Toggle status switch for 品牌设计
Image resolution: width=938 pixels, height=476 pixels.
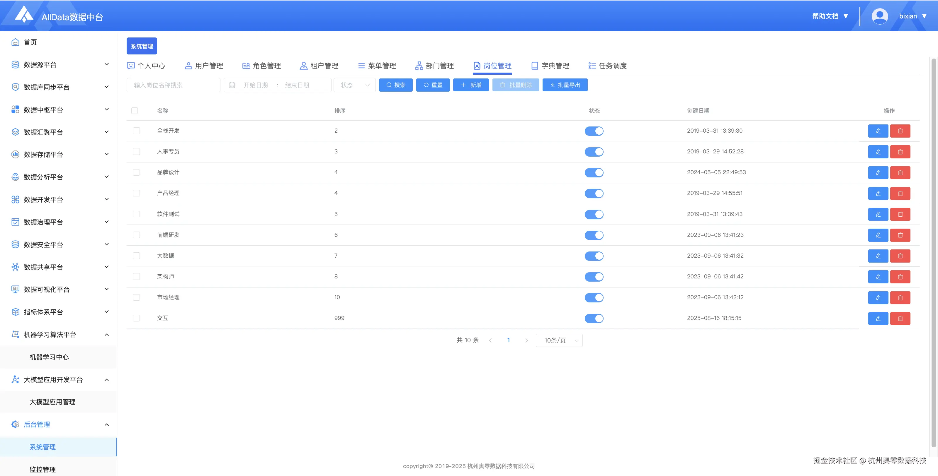[x=594, y=172]
